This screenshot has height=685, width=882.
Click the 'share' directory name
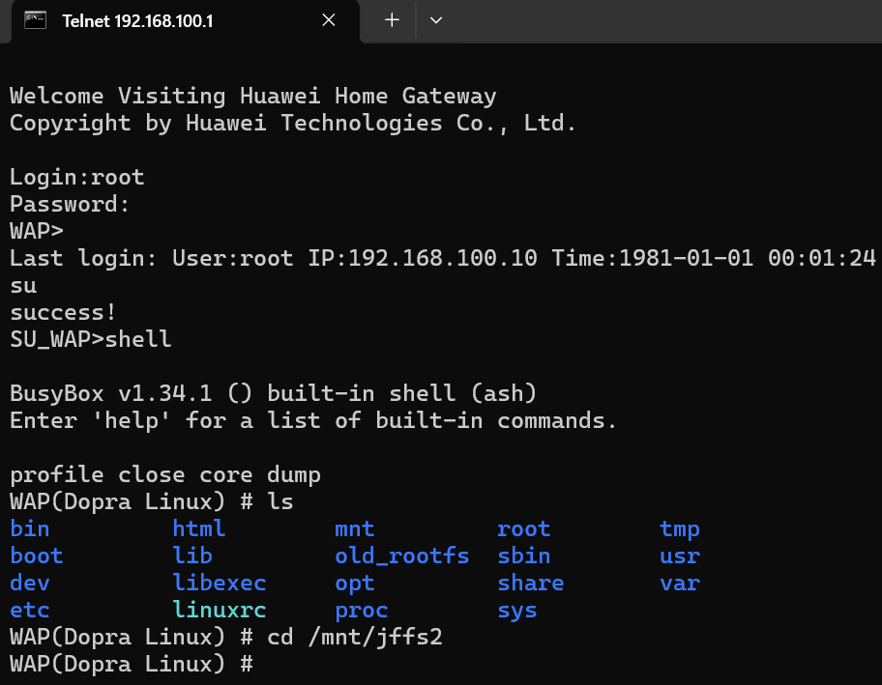(x=530, y=583)
